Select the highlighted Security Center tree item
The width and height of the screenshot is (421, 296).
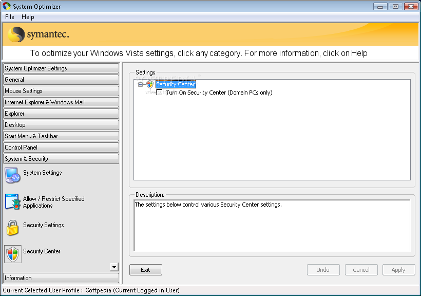(176, 84)
